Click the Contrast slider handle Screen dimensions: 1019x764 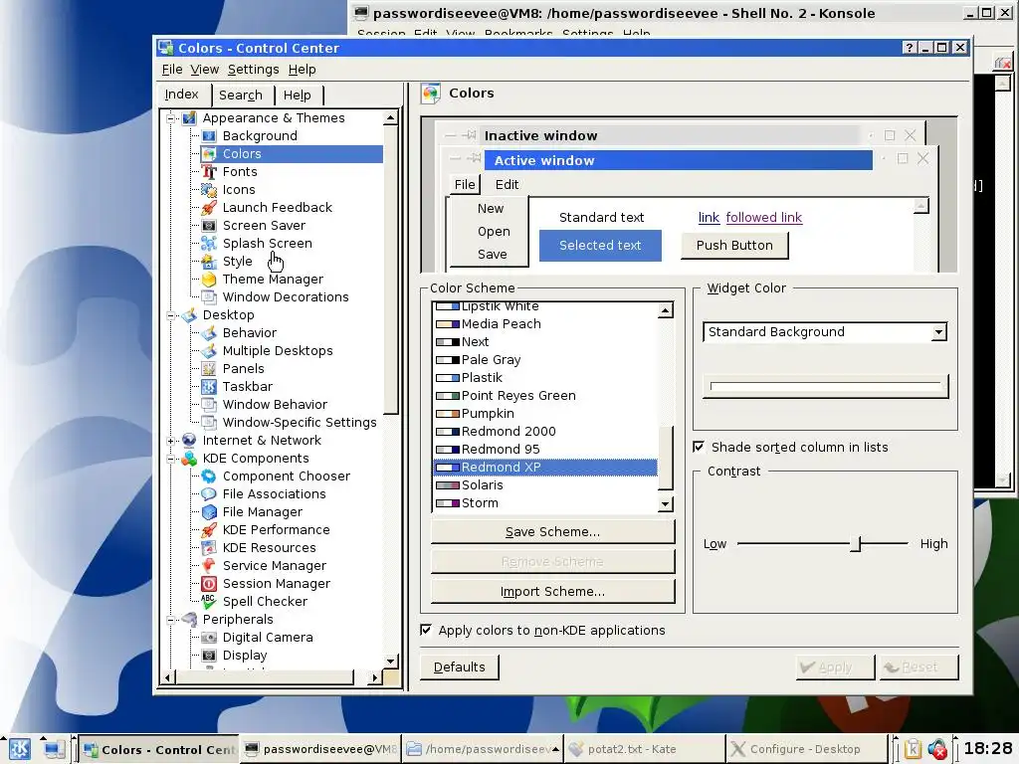pyautogui.click(x=856, y=544)
